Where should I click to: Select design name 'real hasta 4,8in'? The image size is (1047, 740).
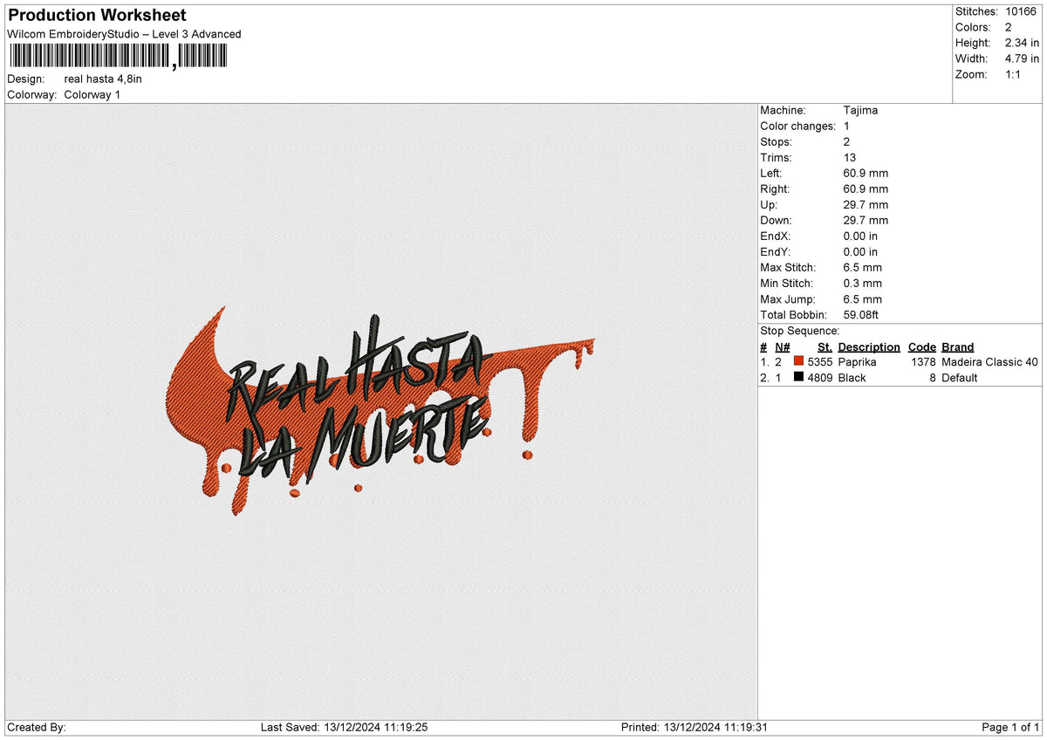(x=103, y=79)
